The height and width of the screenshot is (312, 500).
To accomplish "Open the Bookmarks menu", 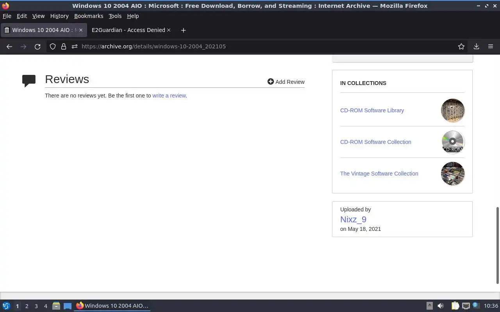I will point(89,16).
